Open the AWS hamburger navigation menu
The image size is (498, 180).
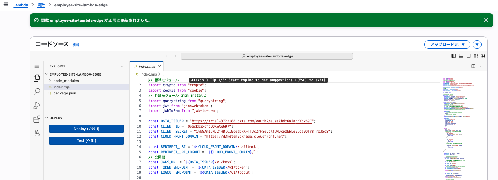(x=5, y=5)
